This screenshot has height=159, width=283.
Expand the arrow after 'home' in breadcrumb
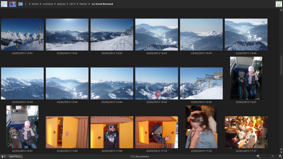(40, 4)
